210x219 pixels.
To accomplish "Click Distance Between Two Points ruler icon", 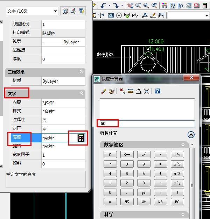I will [x=131, y=91].
